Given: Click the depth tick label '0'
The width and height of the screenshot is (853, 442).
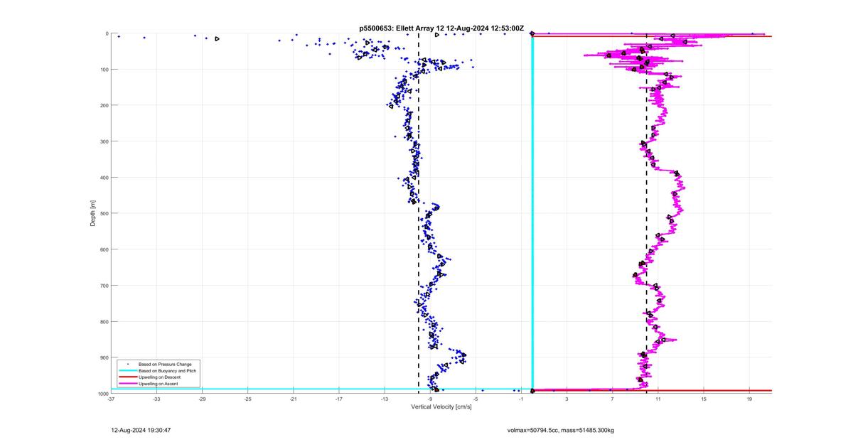Looking at the screenshot, I should click(106, 33).
